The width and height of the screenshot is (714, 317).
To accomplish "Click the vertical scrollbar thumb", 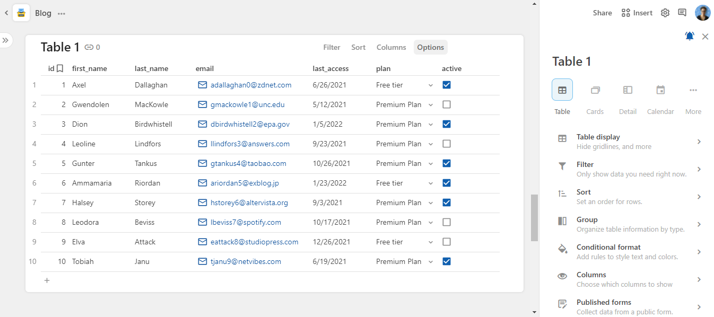I will [534, 217].
